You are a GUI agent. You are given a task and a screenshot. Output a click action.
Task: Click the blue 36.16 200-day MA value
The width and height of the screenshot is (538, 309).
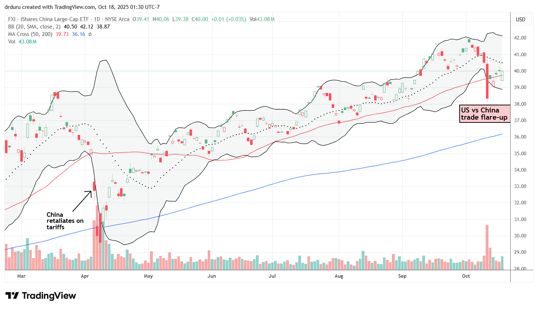78,34
